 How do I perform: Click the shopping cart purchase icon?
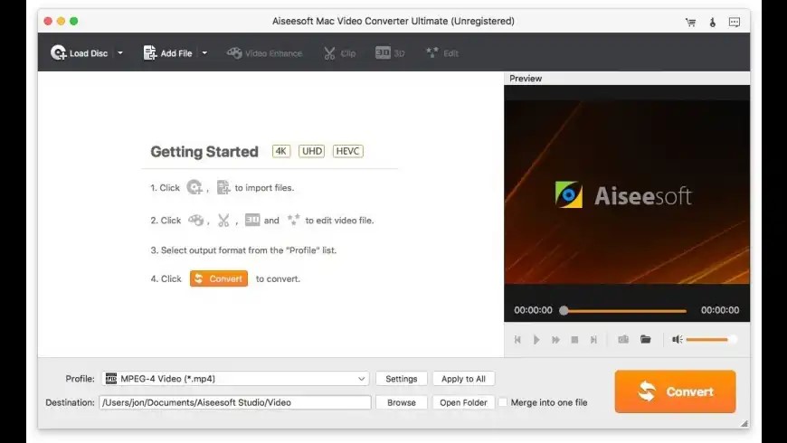(x=690, y=22)
